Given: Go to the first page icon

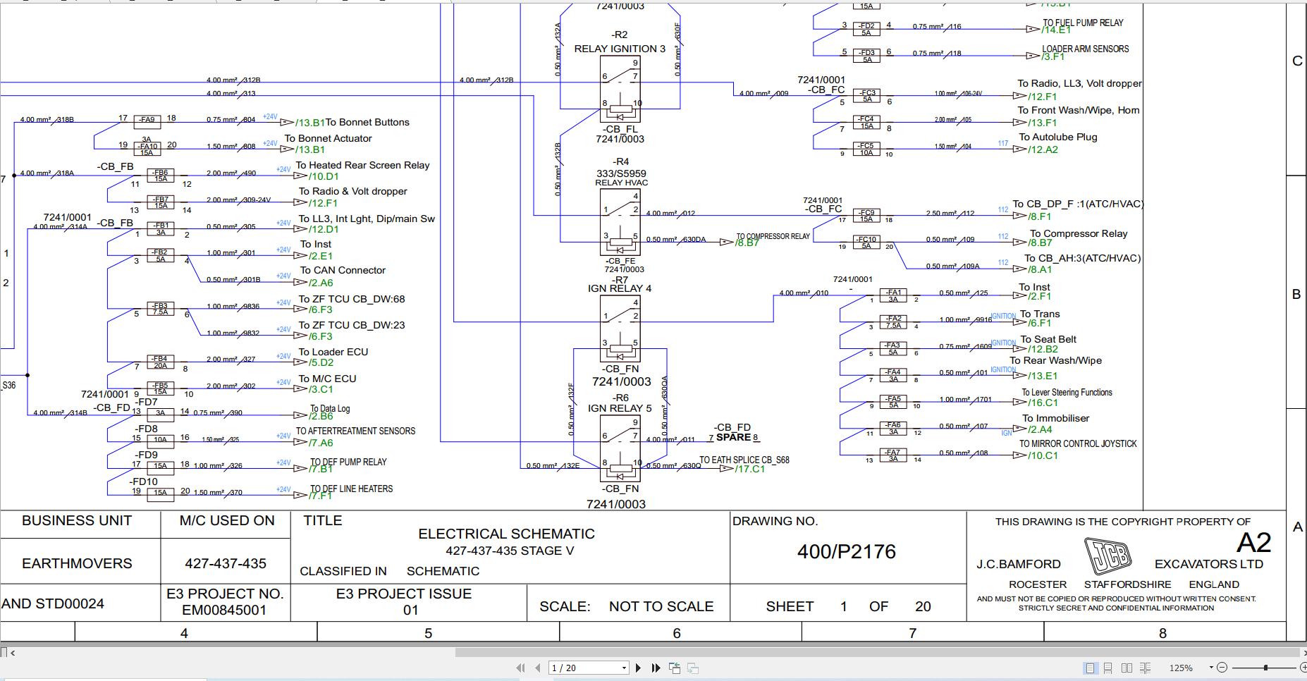Looking at the screenshot, I should [x=520, y=667].
